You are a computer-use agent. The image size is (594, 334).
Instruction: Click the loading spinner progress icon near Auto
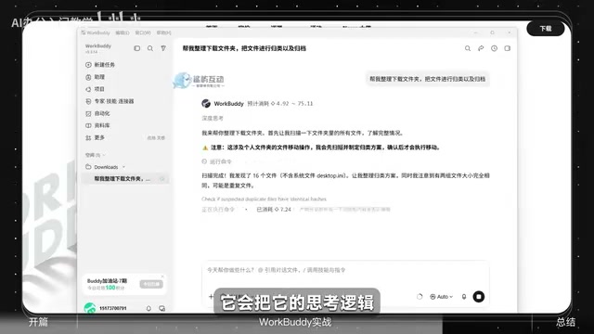[x=420, y=297]
